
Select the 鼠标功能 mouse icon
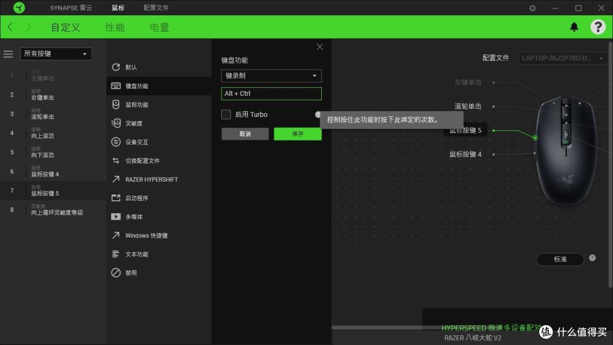click(116, 104)
